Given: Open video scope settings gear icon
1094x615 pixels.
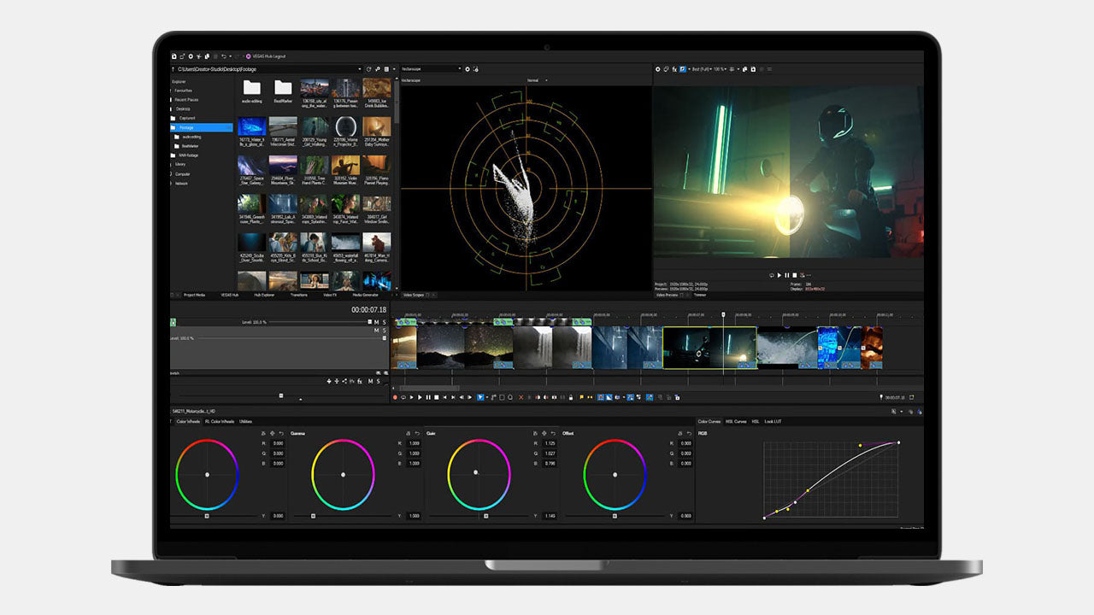Looking at the screenshot, I should [468, 69].
